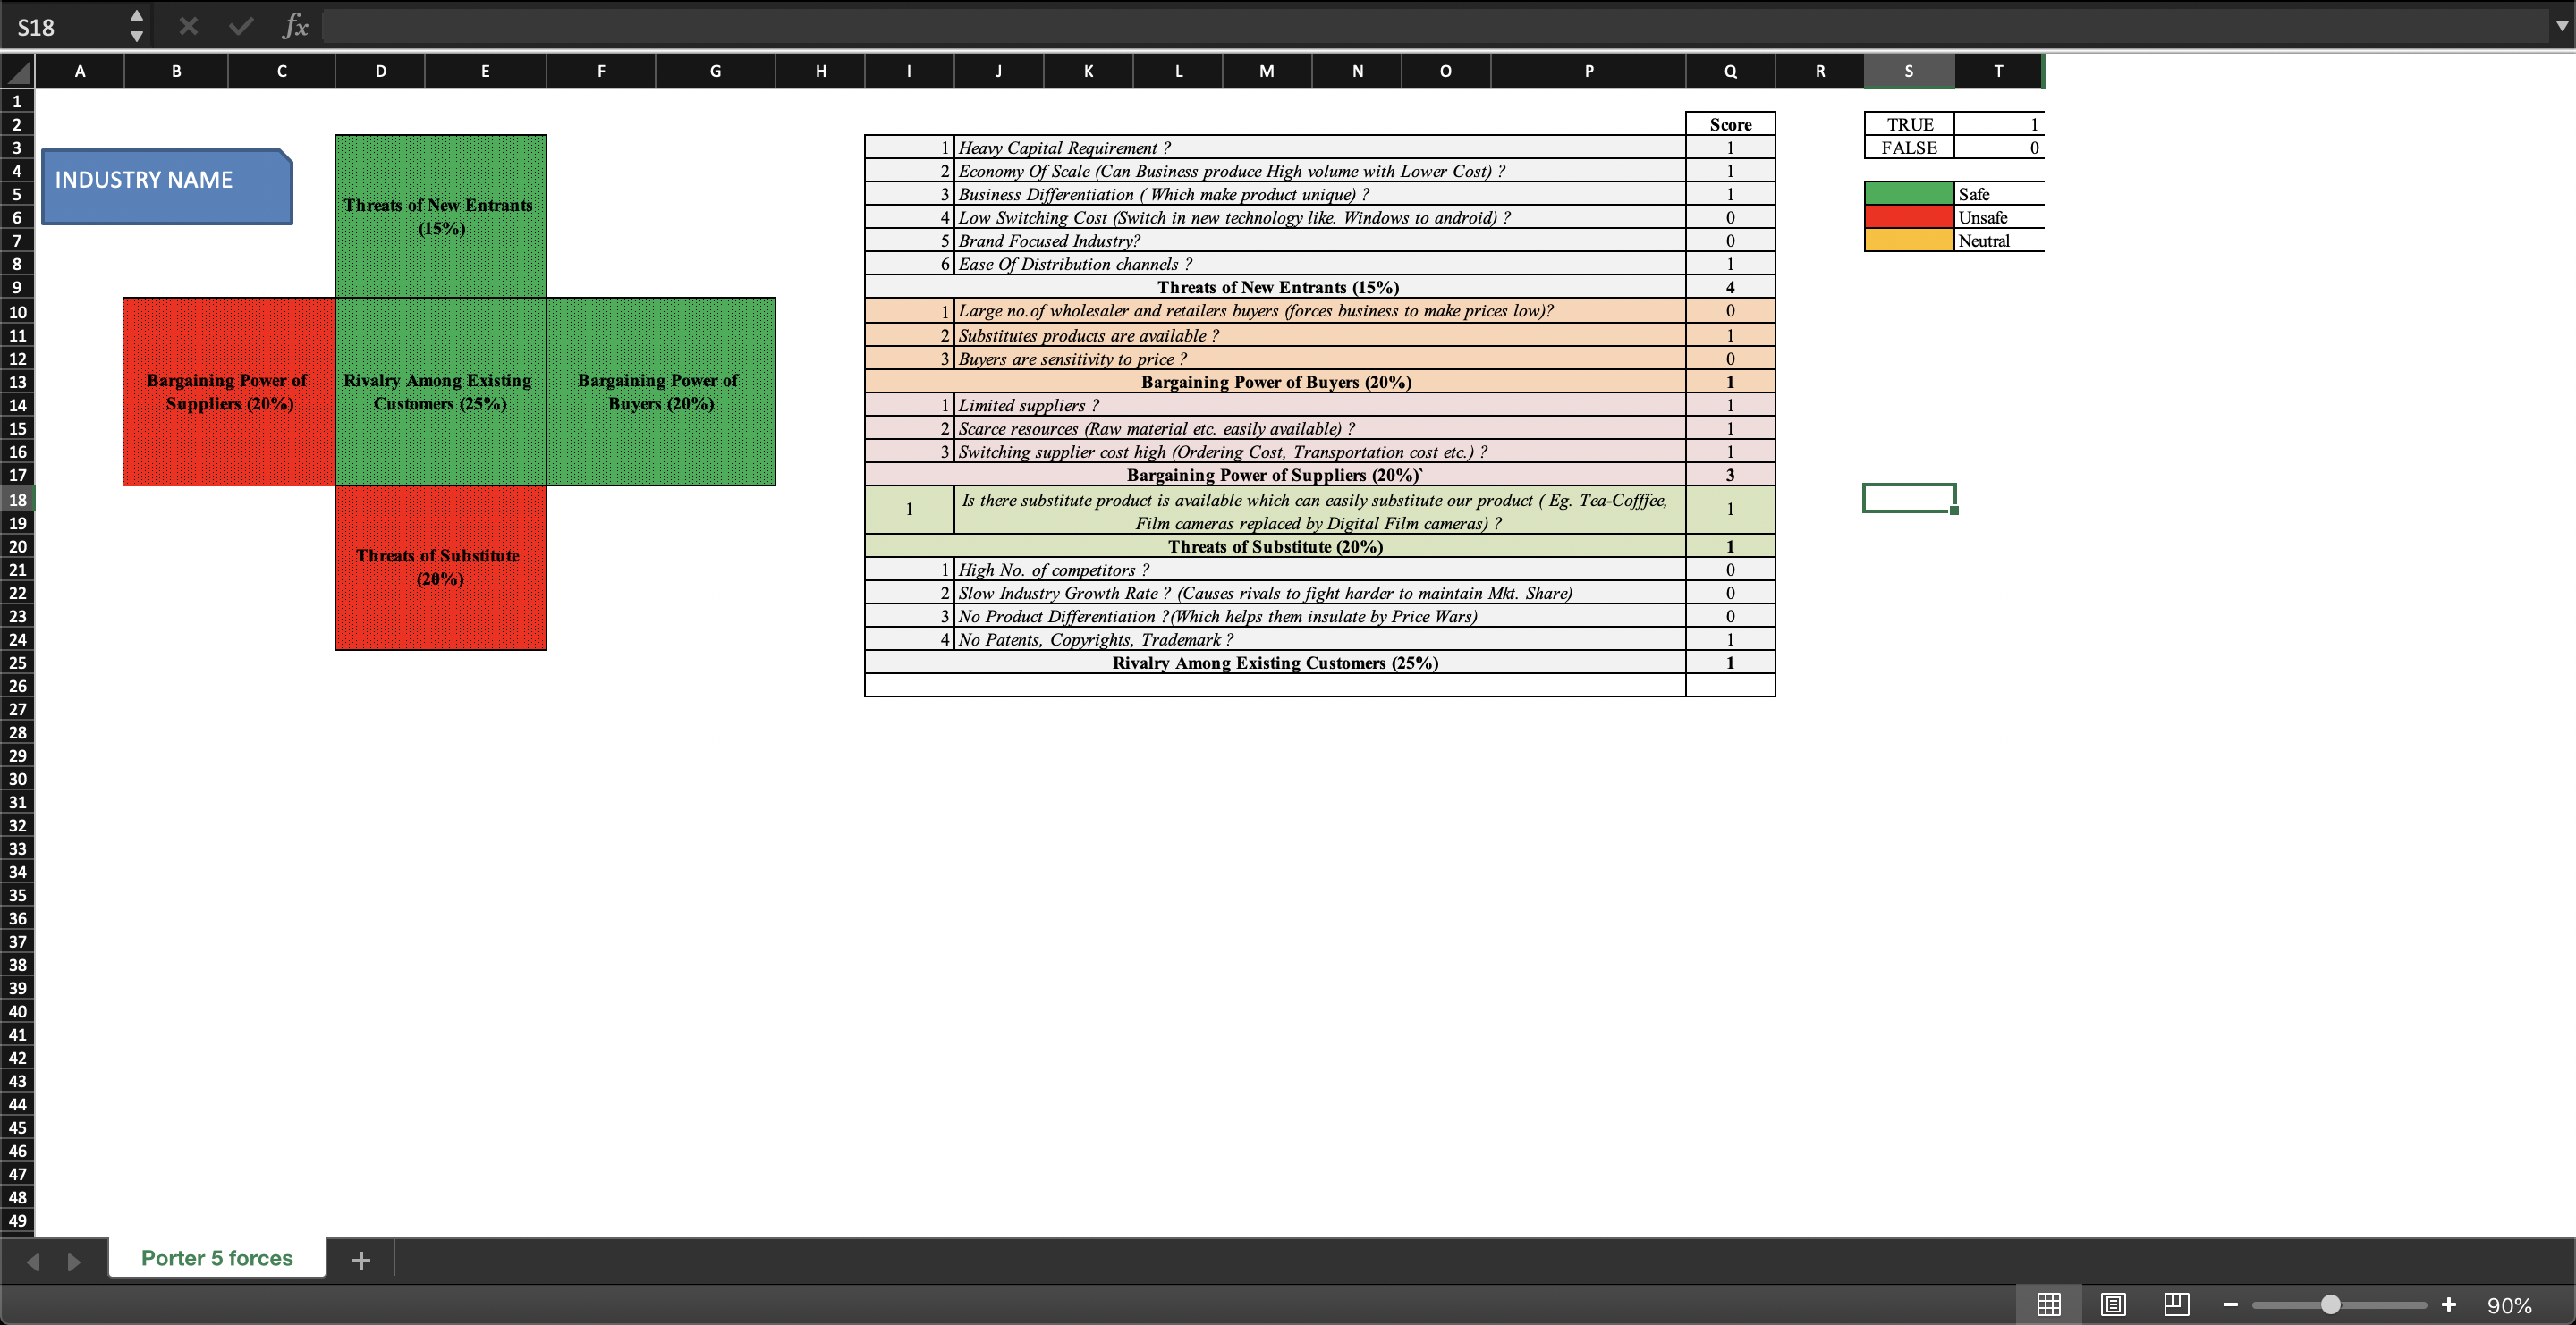This screenshot has height=1325, width=2576.
Task: Select the Normal view icon in status bar
Action: 2051,1304
